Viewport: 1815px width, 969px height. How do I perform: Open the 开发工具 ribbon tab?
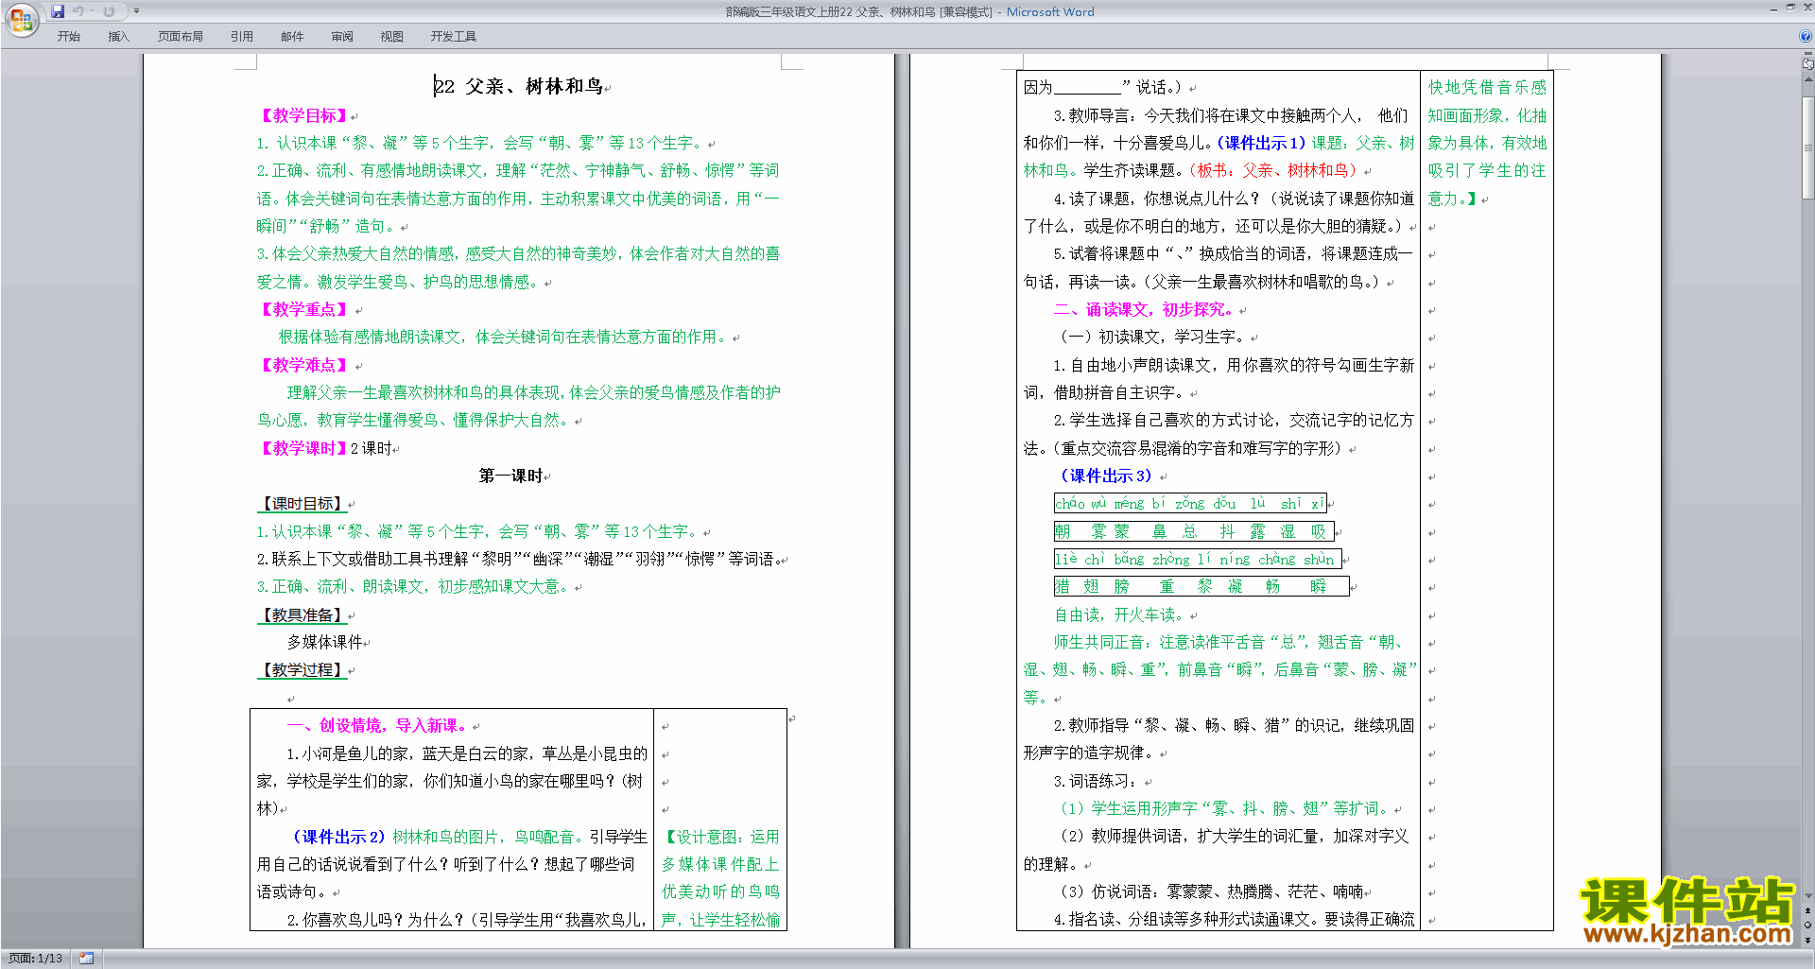[454, 37]
